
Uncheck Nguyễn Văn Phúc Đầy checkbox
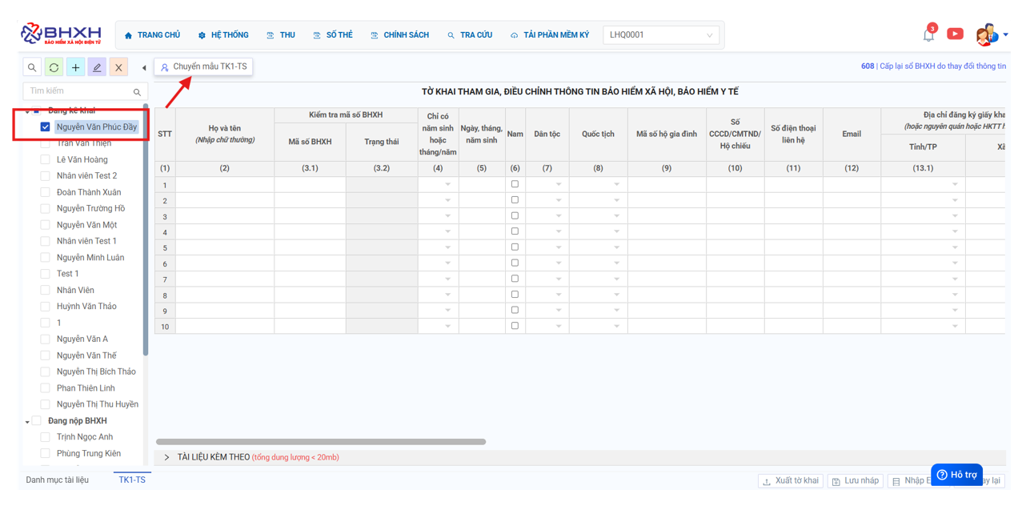click(x=46, y=127)
